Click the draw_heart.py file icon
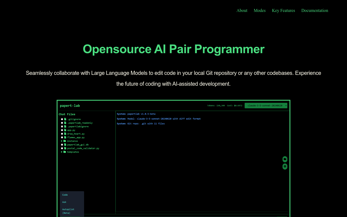The width and height of the screenshot is (347, 217). 65,134
